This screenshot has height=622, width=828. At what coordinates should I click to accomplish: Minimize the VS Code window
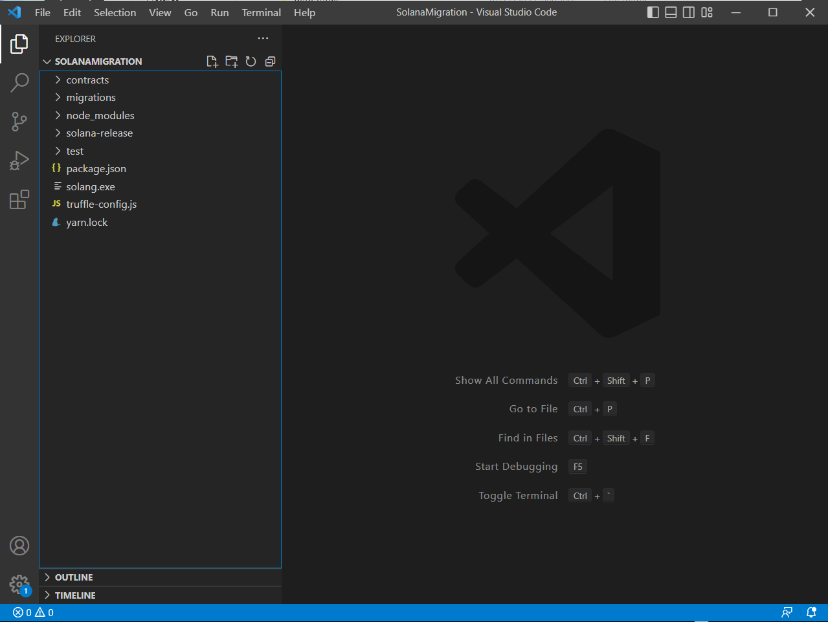[x=736, y=12]
